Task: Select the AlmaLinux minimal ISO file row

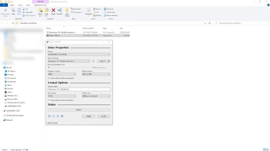Action: pos(88,32)
